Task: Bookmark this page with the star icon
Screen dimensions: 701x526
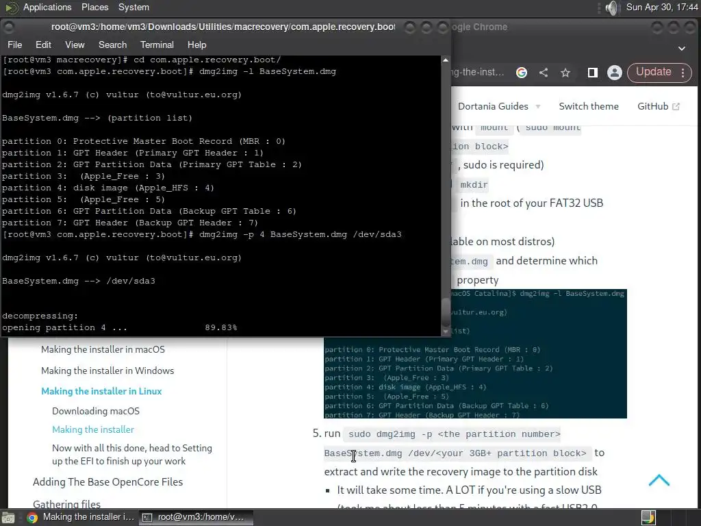Action: 565,73
